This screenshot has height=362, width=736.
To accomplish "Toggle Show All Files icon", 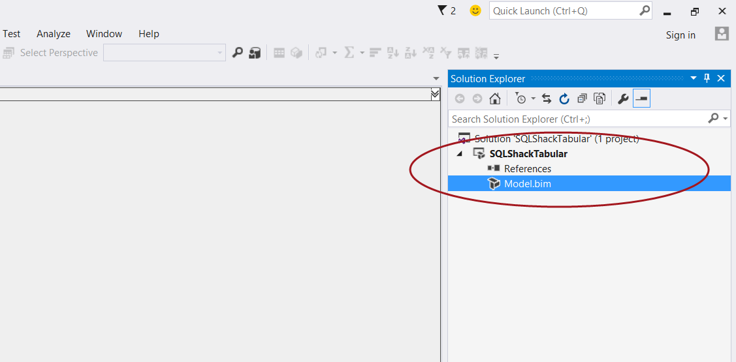I will pyautogui.click(x=600, y=98).
